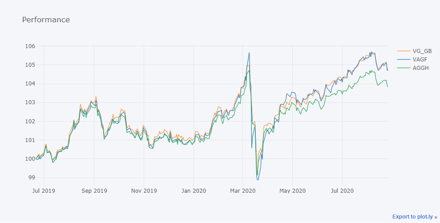Screen dimensions: 440x223
Task: Open the Export to plot.ly link
Action: pos(414,217)
